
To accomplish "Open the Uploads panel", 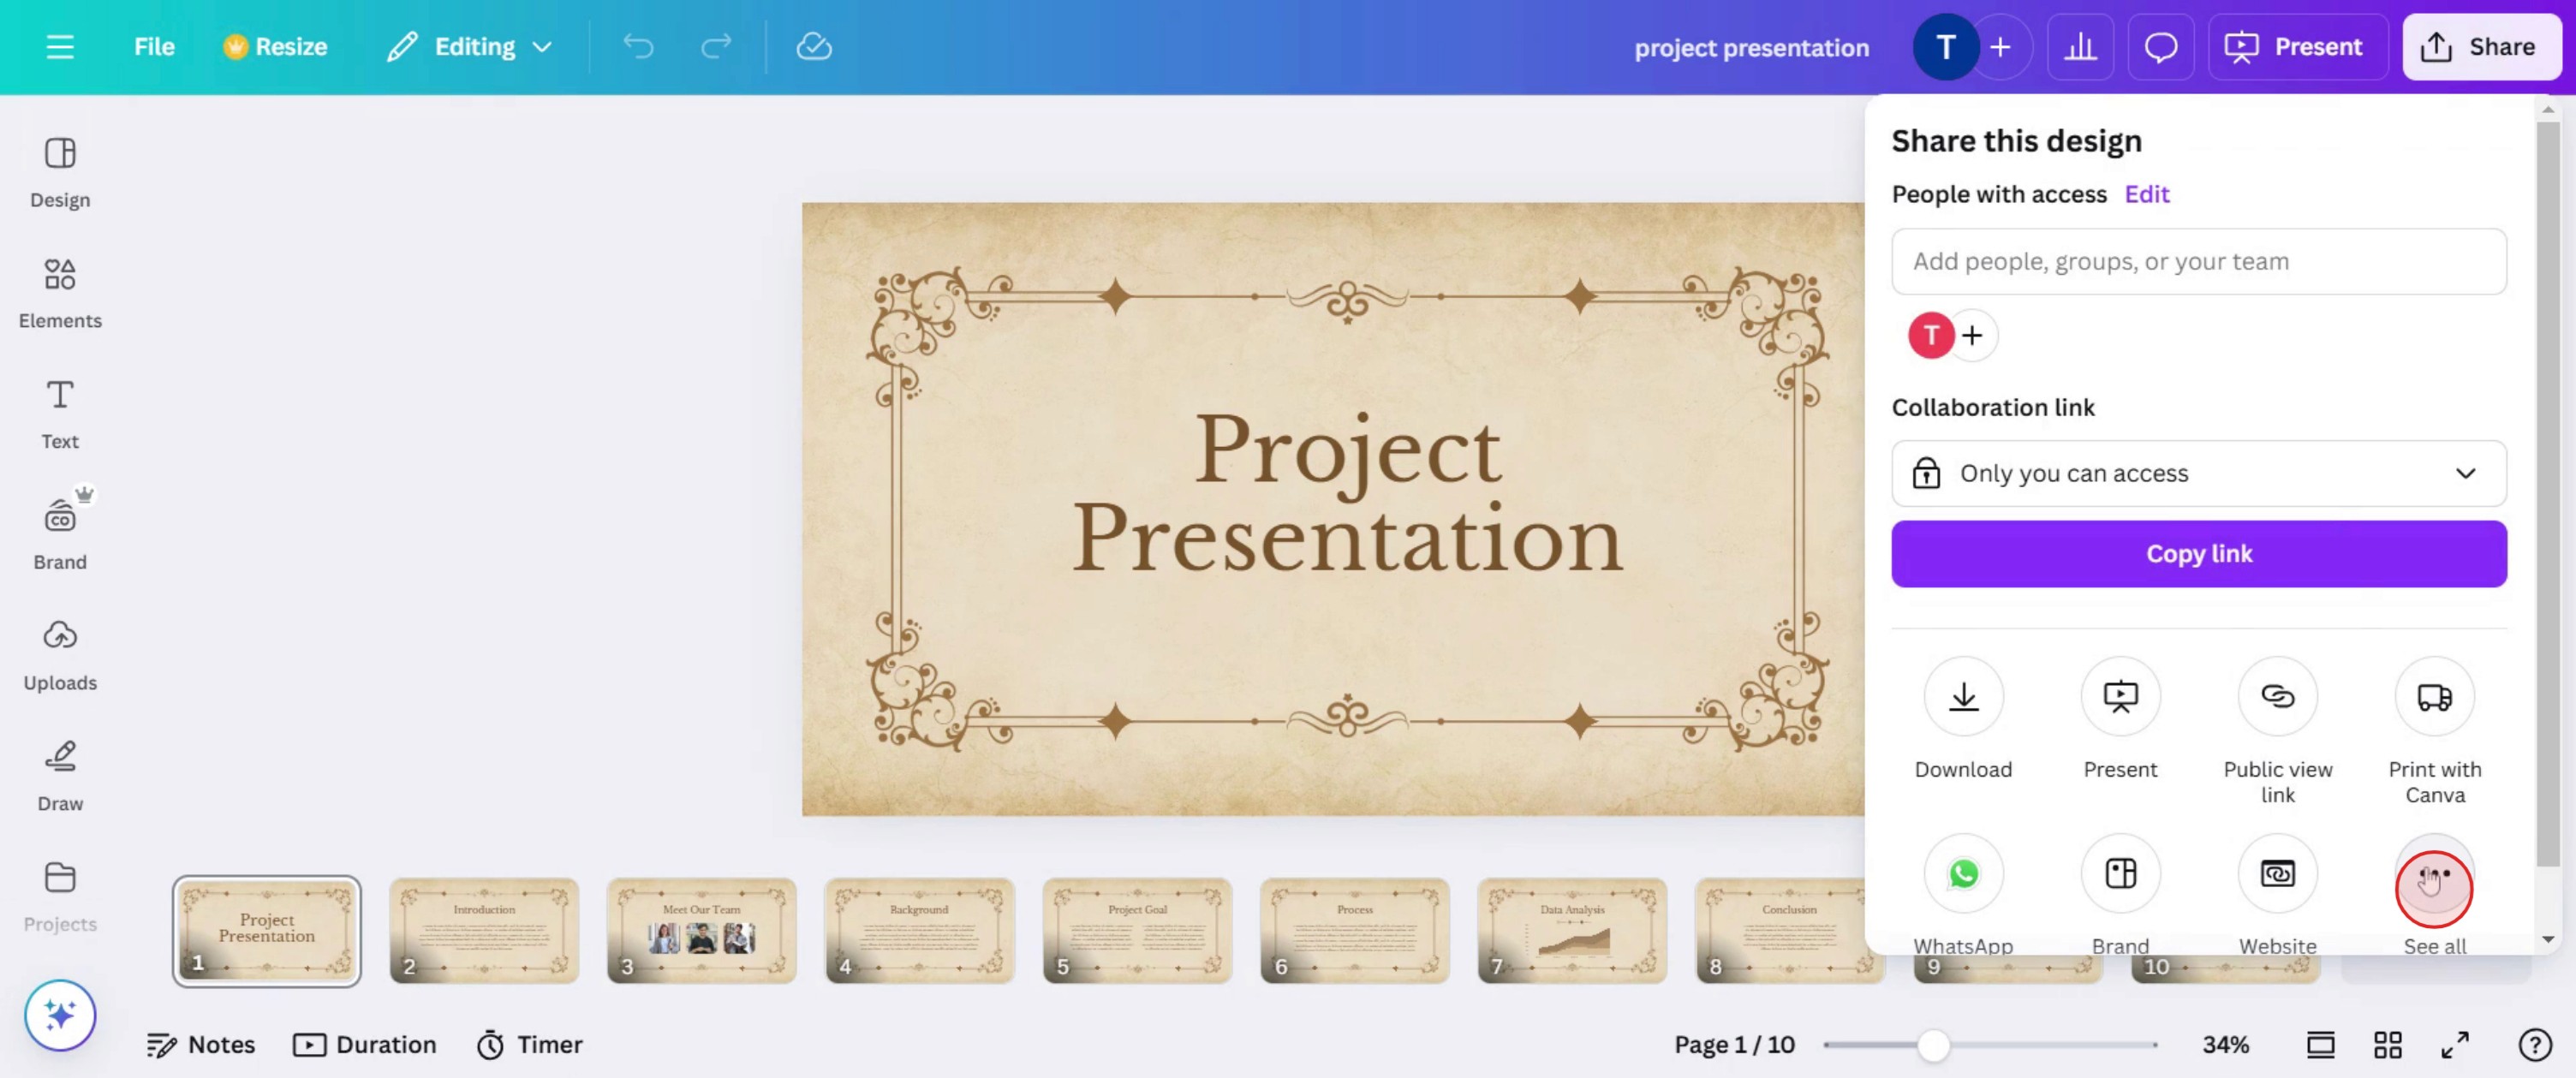I will click(x=60, y=654).
